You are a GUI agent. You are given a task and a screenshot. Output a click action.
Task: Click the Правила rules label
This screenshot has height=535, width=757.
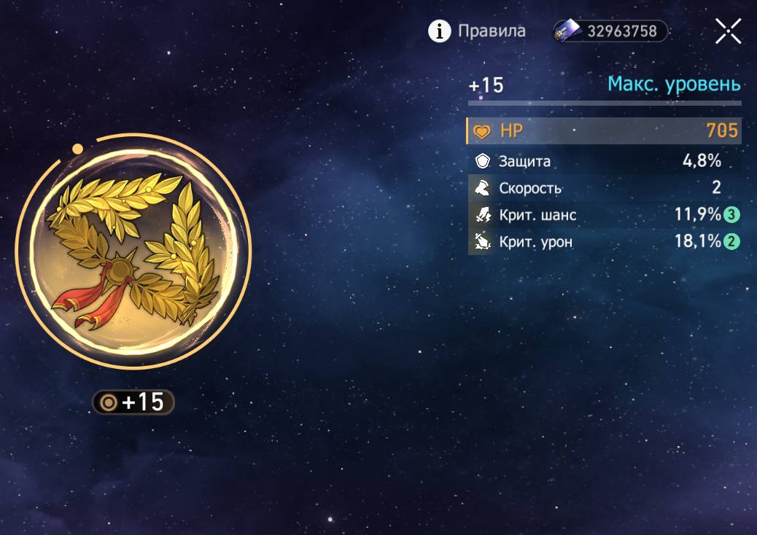[x=492, y=31]
